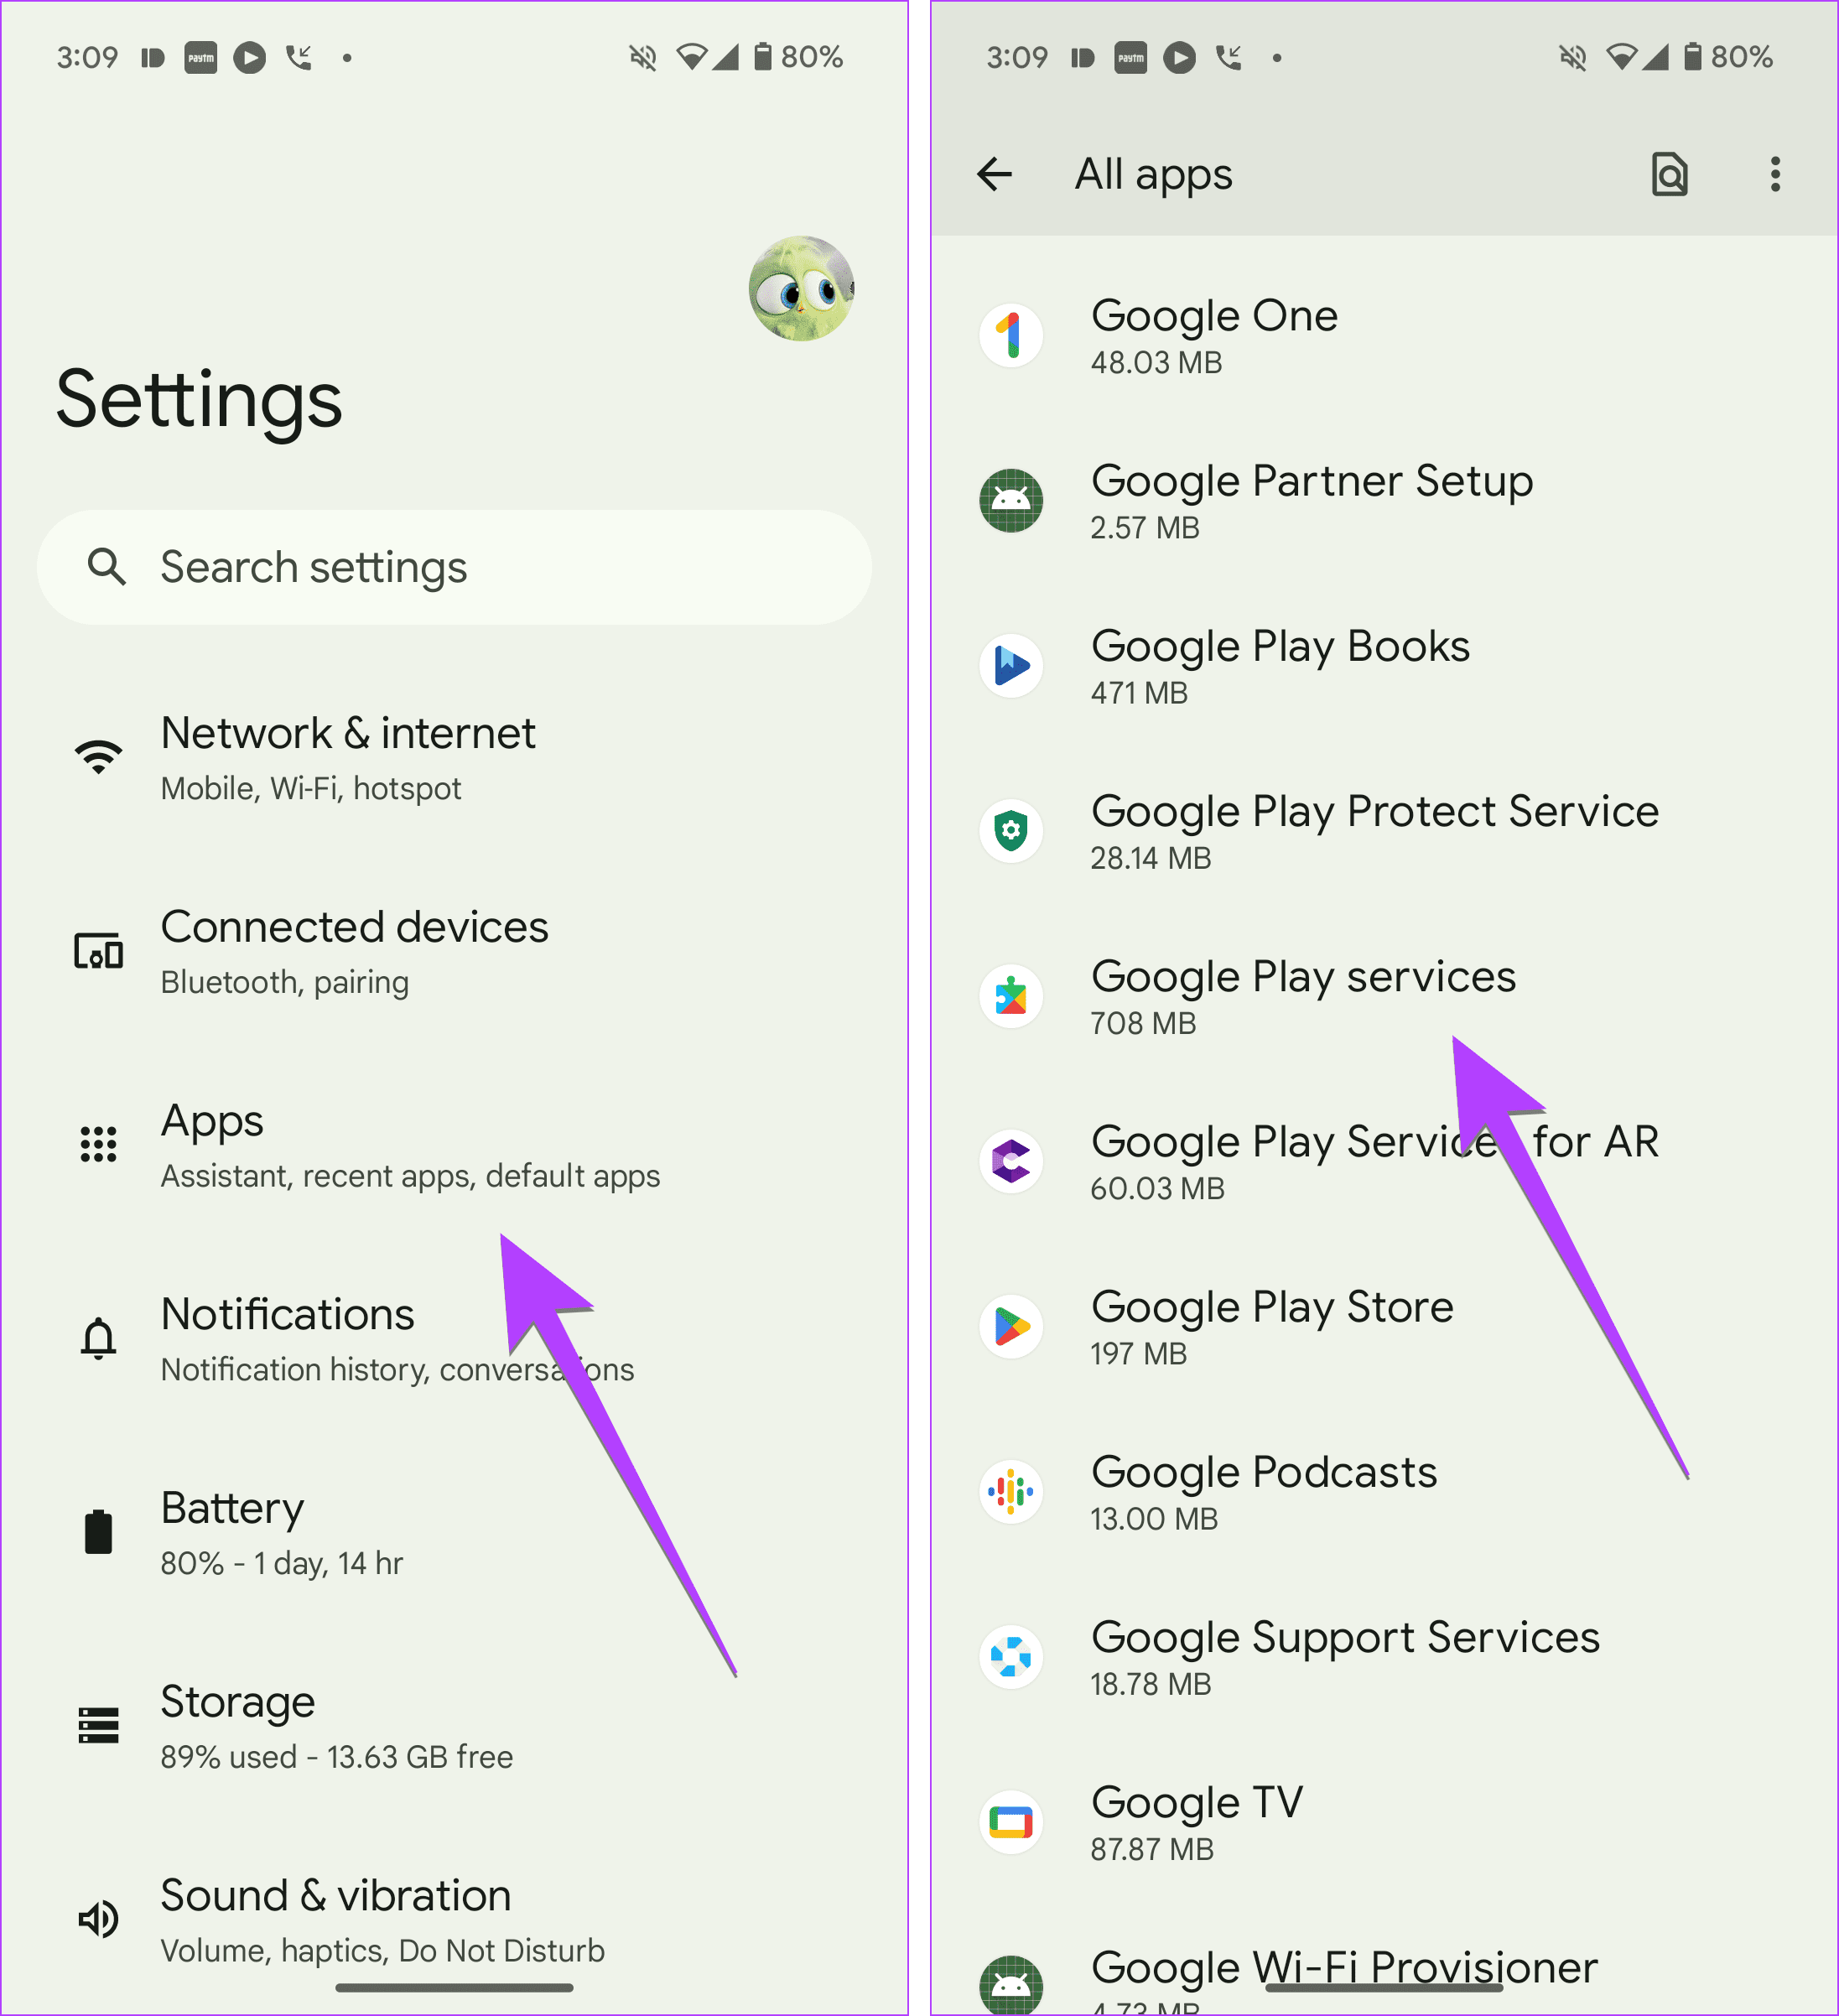Tap the Google Play Protect shield icon
Image resolution: width=1839 pixels, height=2016 pixels.
[x=1011, y=831]
